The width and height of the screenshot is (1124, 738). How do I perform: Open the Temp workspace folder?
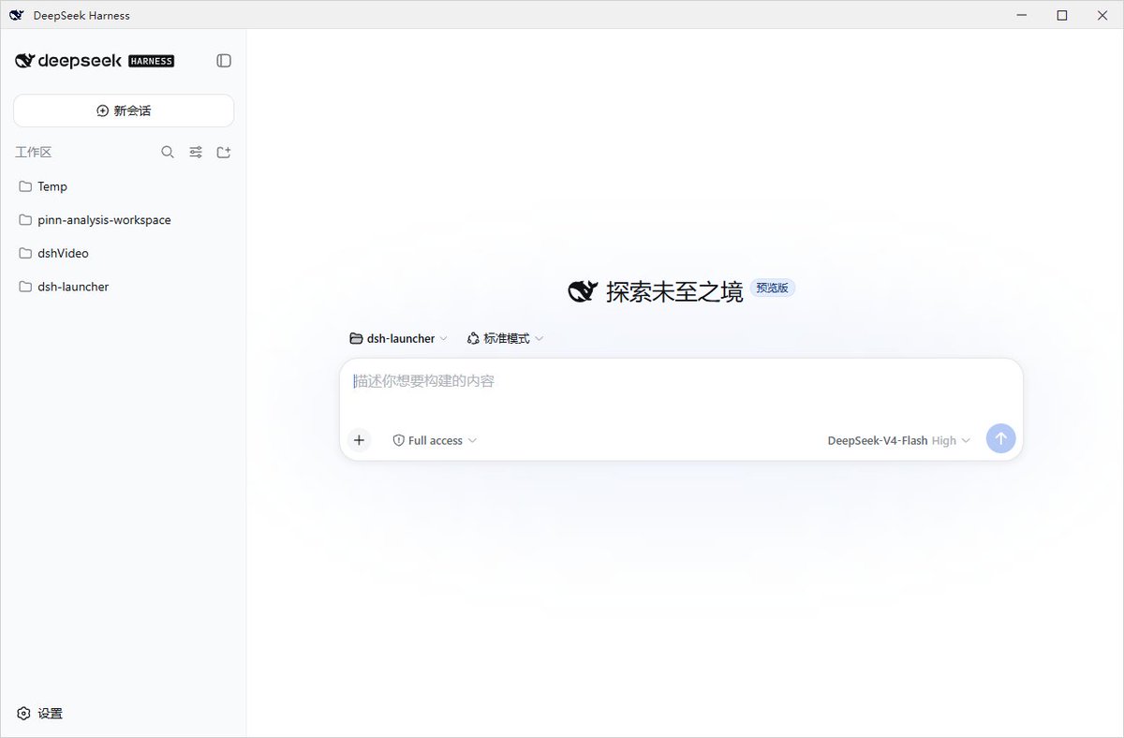124,186
